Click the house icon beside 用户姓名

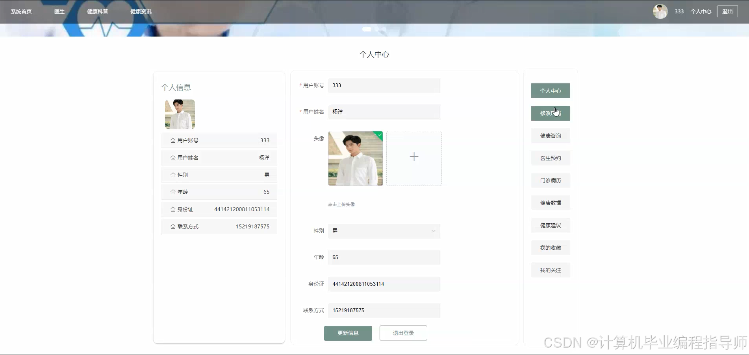click(172, 158)
